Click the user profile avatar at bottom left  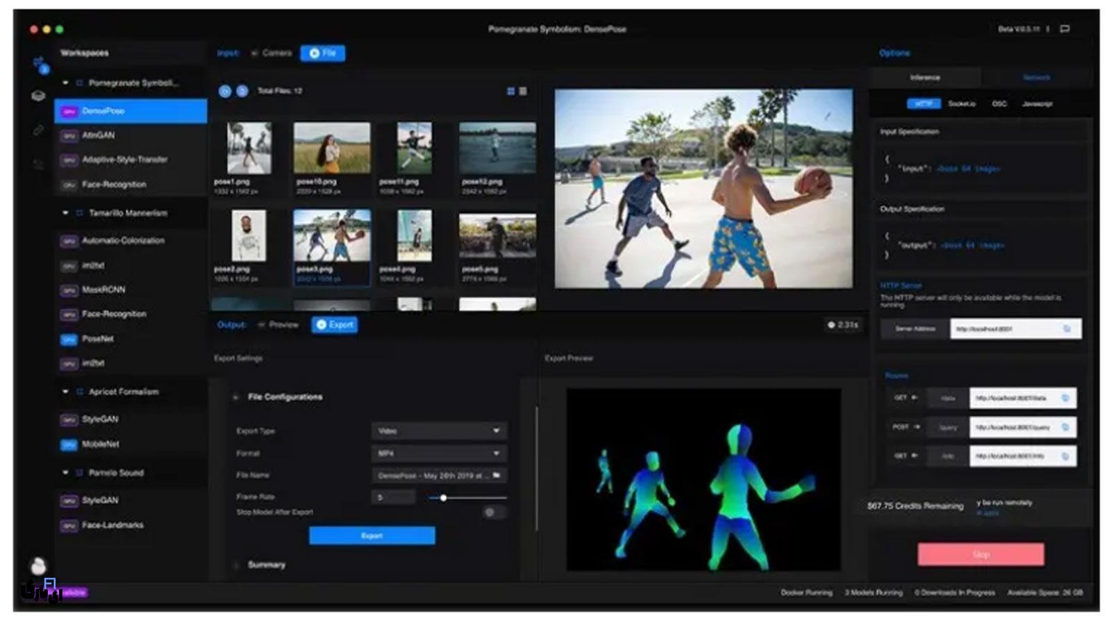click(x=39, y=566)
